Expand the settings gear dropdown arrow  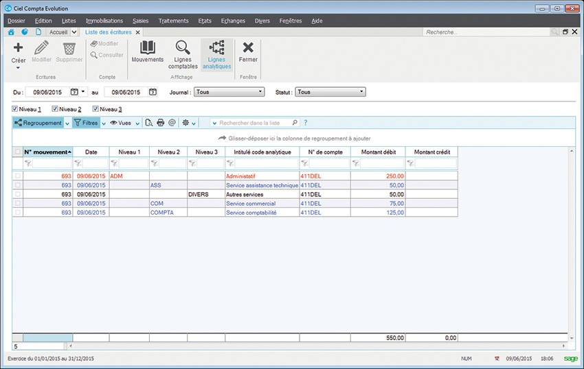(x=194, y=123)
